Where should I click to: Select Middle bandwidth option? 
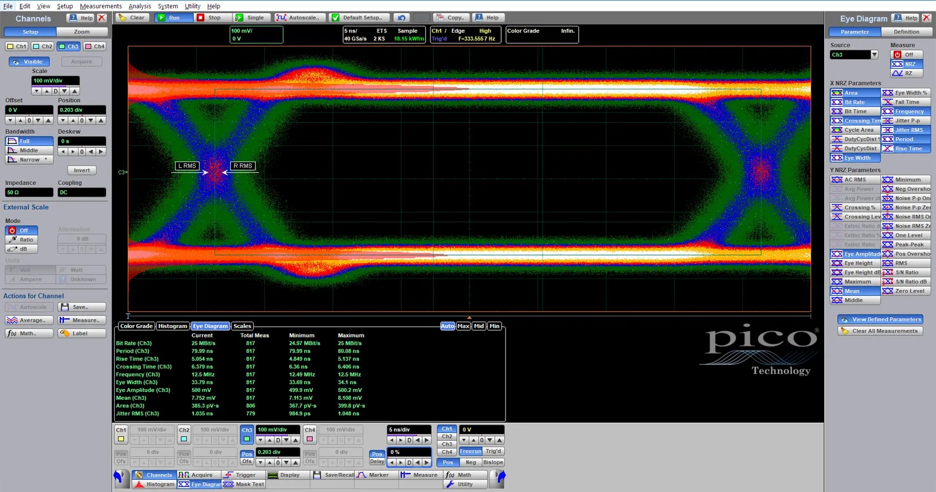pyautogui.click(x=29, y=150)
